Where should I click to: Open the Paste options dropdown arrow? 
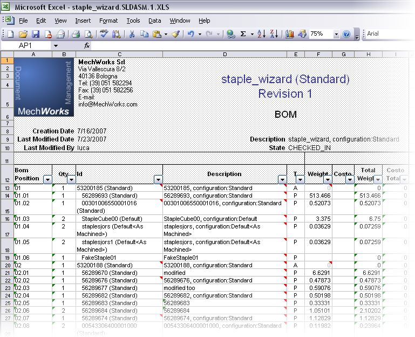(x=166, y=34)
